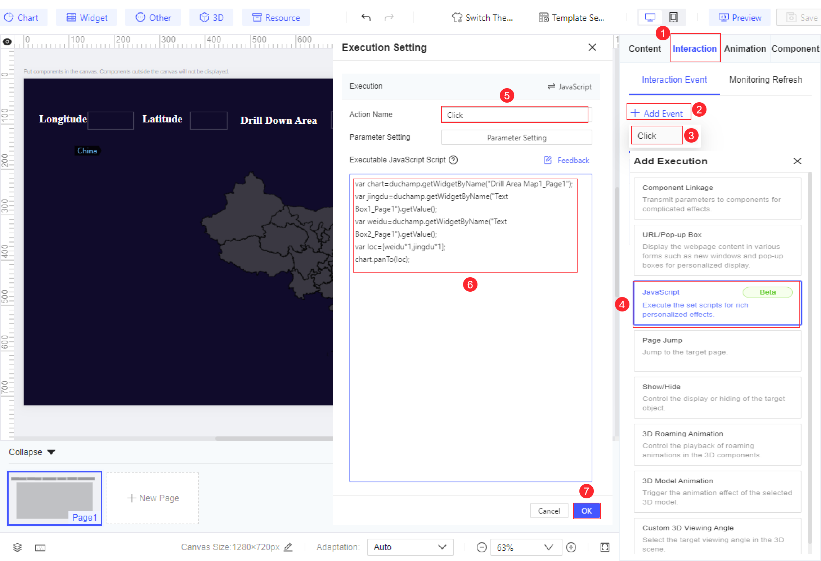The image size is (821, 561).
Task: Select the Page1 thumbnail
Action: click(x=55, y=498)
